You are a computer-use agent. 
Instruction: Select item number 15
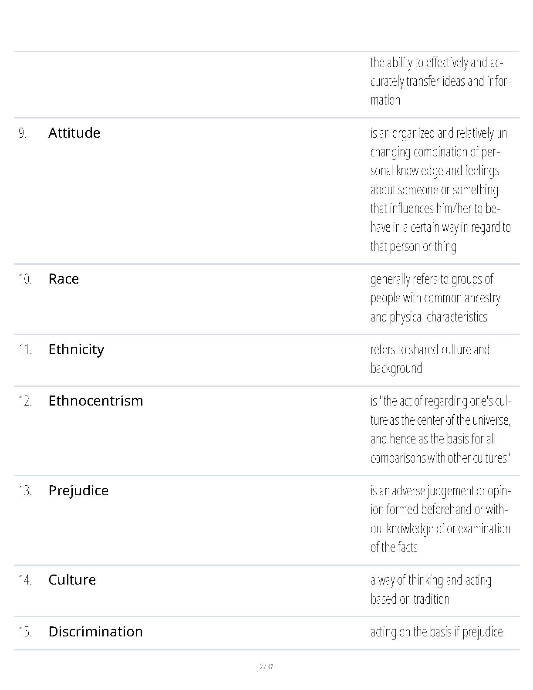25,632
